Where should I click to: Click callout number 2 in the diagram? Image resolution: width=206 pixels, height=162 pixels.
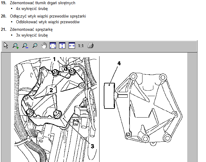point(51,89)
